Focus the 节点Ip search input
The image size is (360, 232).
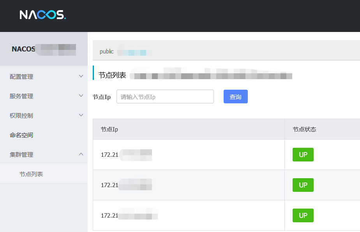click(x=165, y=96)
